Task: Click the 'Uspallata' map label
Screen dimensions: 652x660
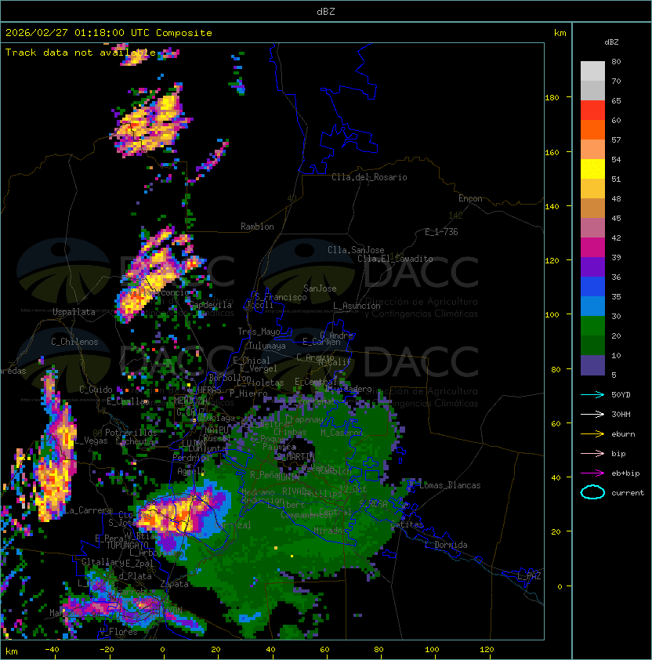Action: [x=74, y=312]
